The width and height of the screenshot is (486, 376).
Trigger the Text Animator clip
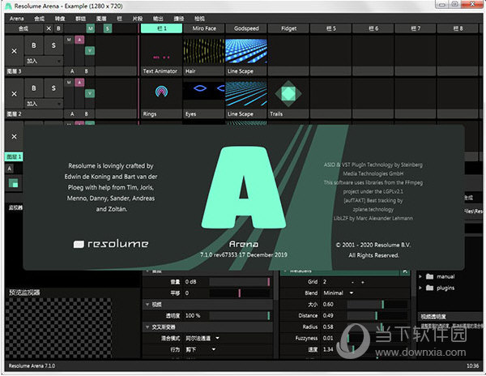tap(161, 51)
